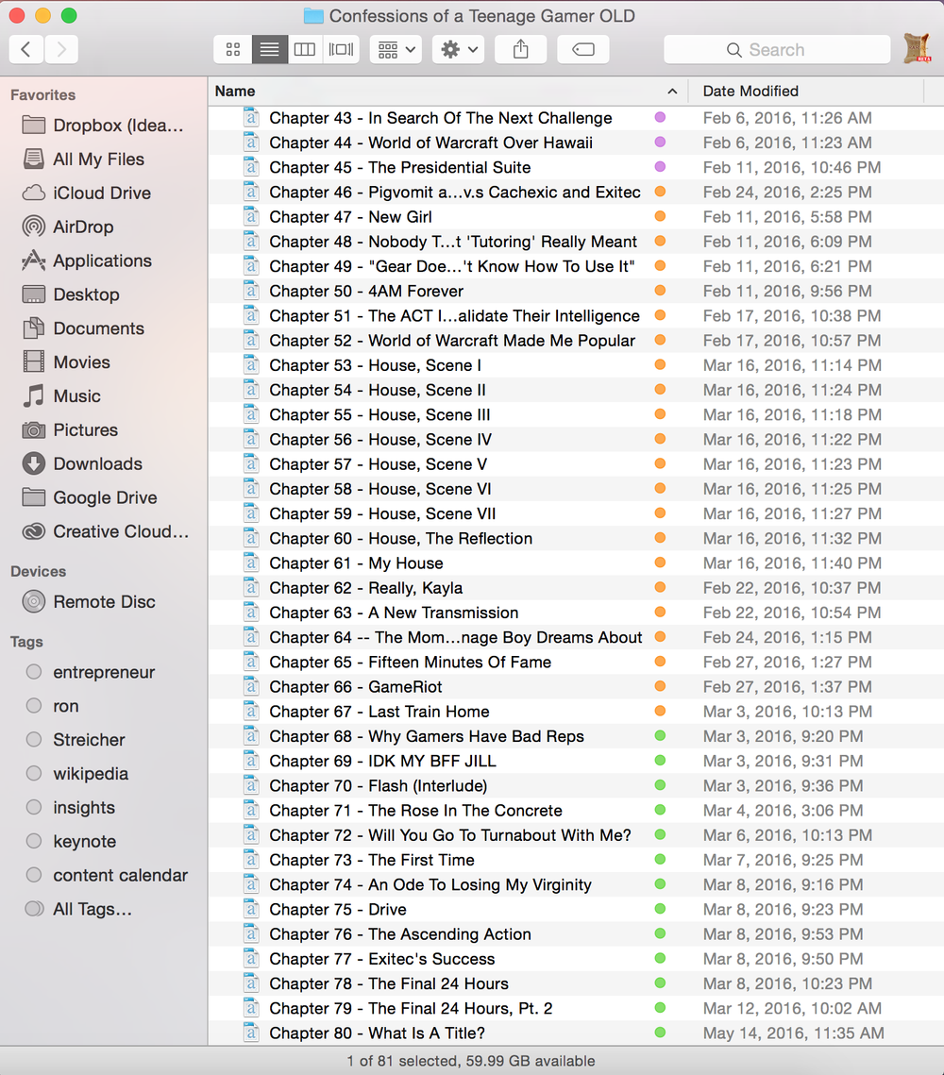Open Google Drive in sidebar

coord(104,497)
